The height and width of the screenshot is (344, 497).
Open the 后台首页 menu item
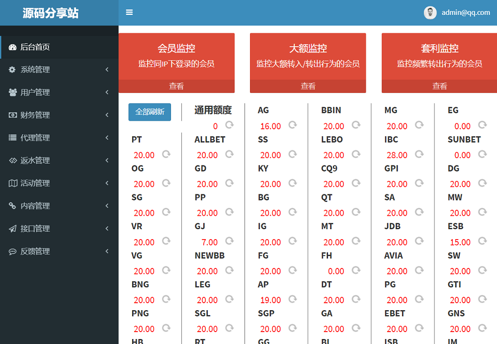pyautogui.click(x=35, y=47)
